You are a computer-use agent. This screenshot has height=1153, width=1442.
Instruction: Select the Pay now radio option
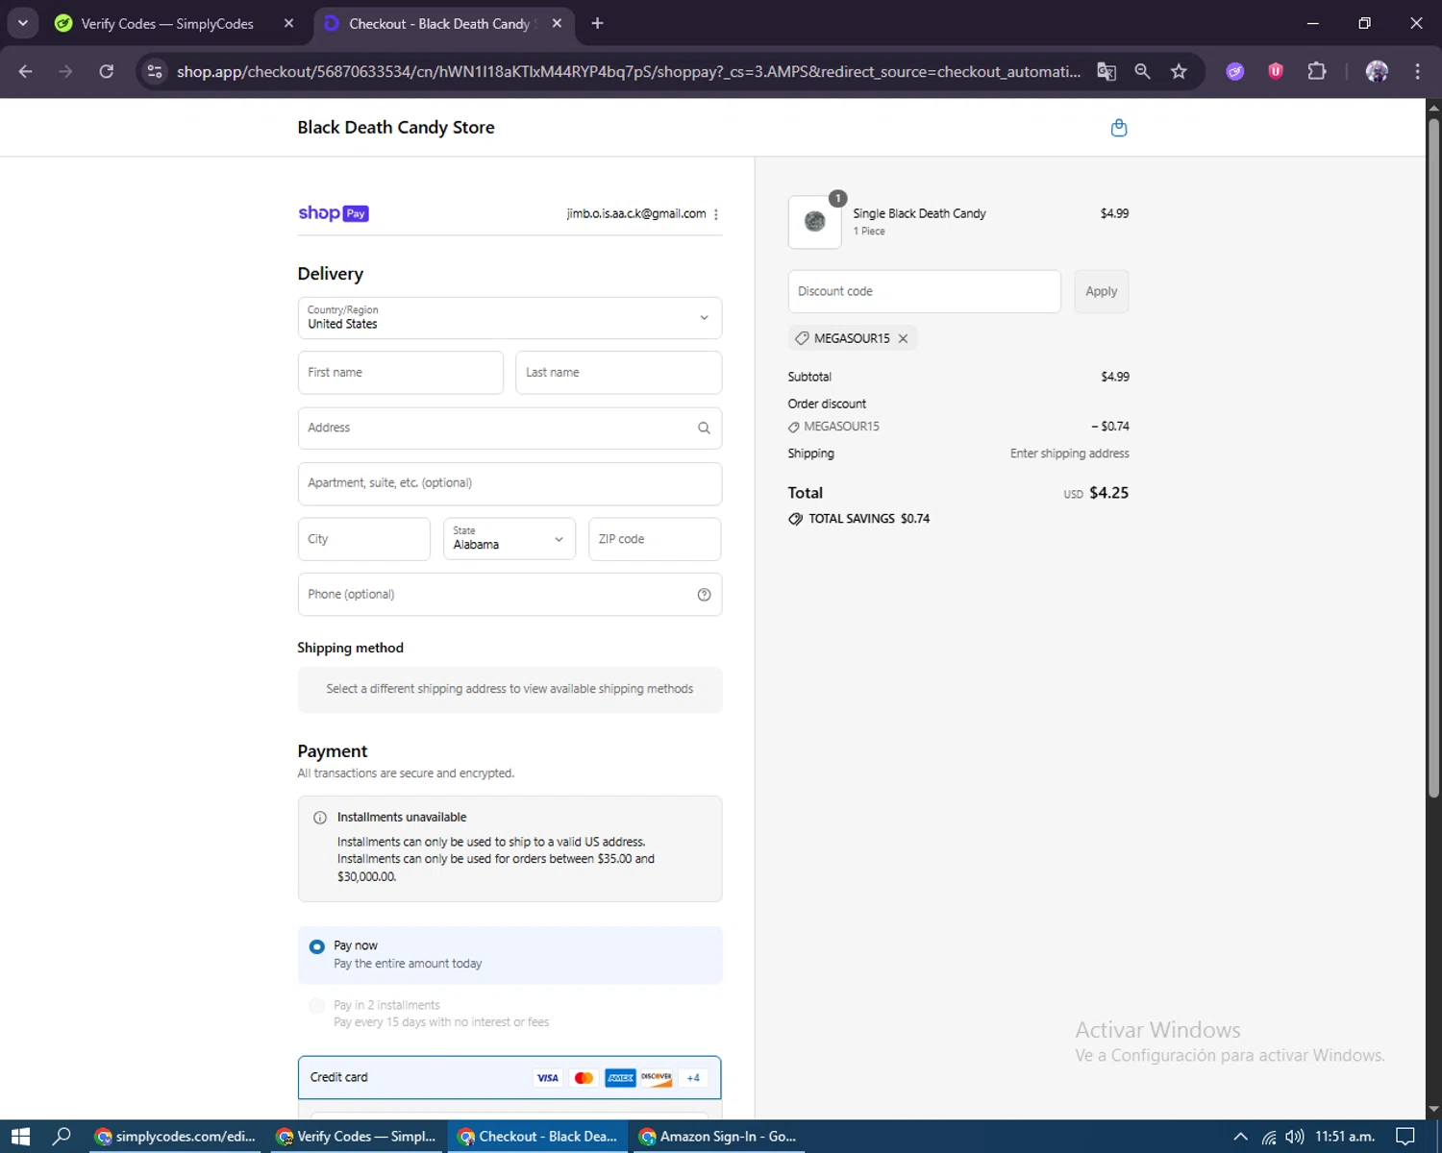click(316, 947)
